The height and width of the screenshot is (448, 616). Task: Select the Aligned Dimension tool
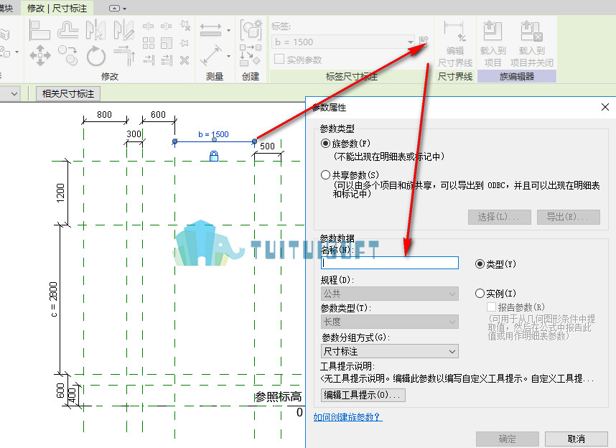tap(211, 55)
